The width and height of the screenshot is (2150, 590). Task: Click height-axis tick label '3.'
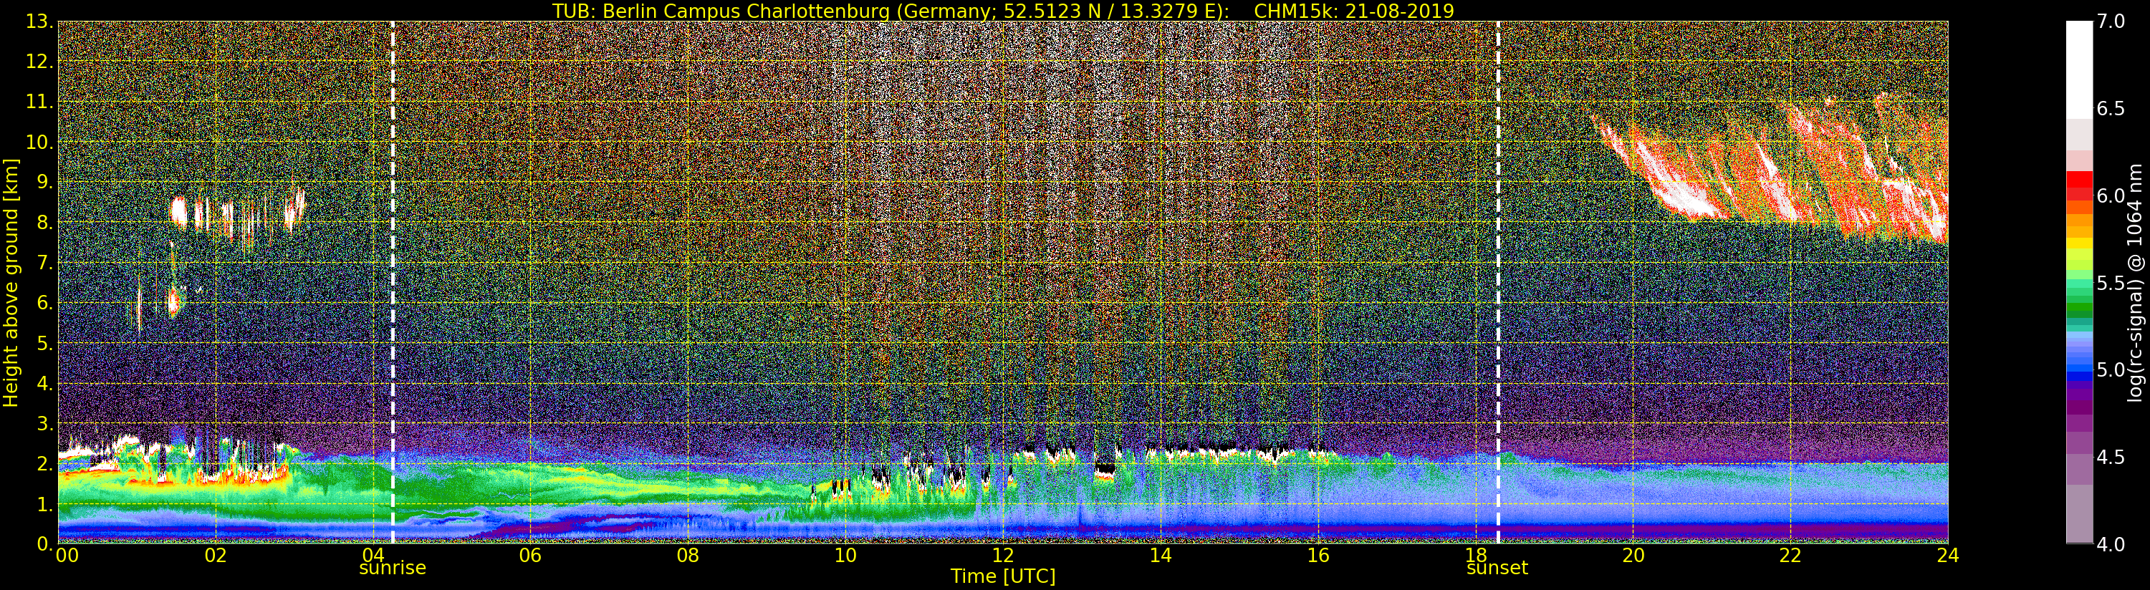tap(44, 423)
